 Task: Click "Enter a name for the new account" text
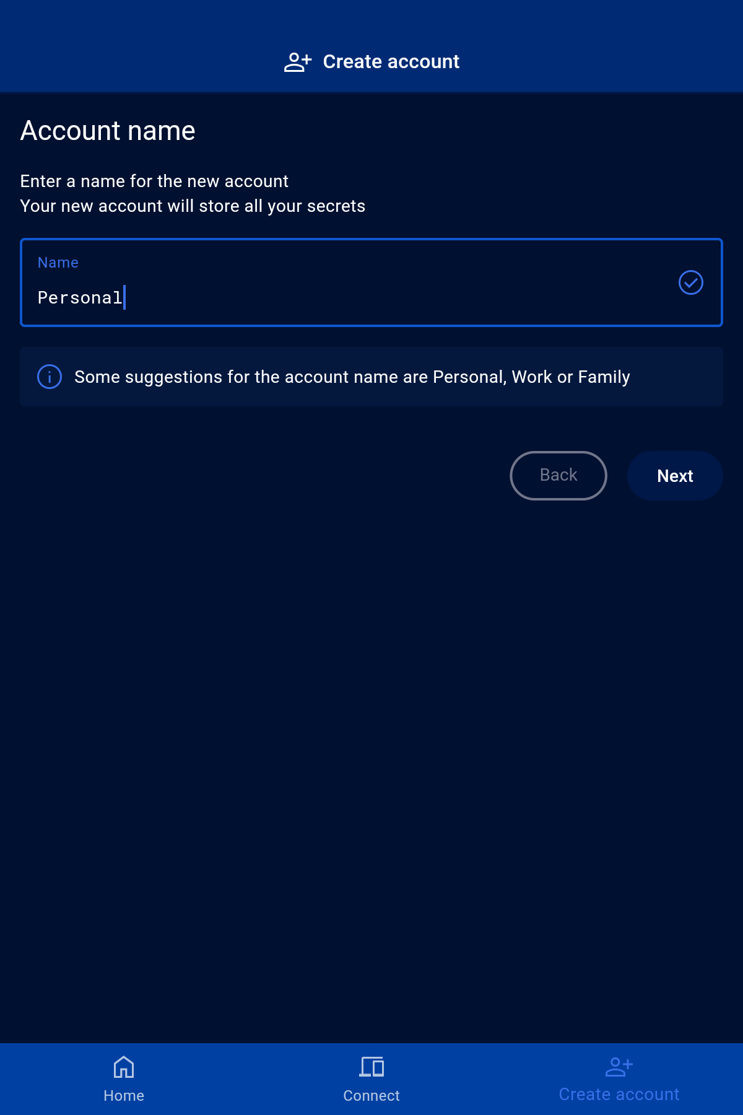point(154,181)
